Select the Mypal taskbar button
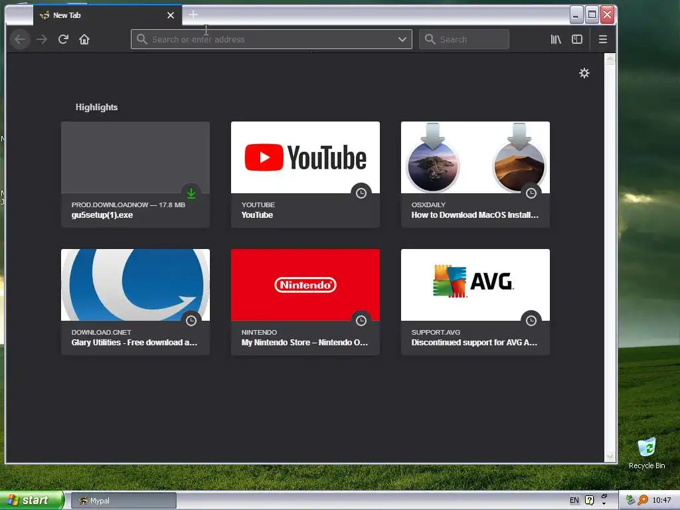Viewport: 680px width, 510px height. pyautogui.click(x=124, y=501)
